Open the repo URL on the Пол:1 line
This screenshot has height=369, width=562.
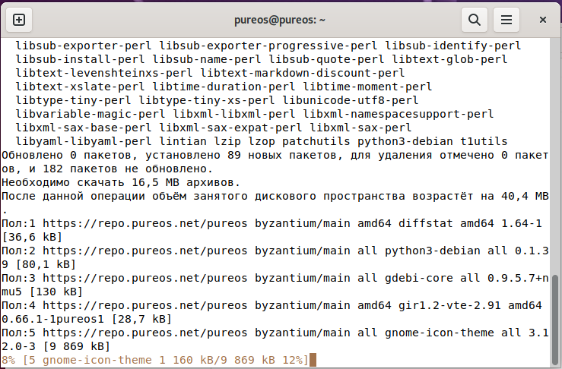coord(145,223)
